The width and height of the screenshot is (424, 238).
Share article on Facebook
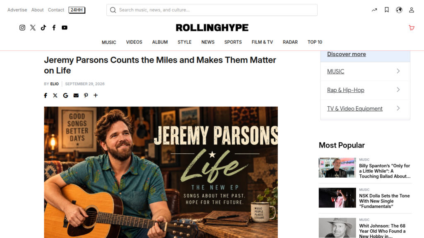point(46,95)
